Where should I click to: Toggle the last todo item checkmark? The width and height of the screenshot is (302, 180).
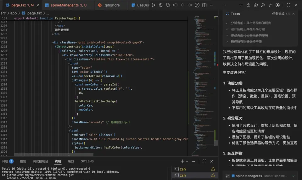(x=227, y=41)
